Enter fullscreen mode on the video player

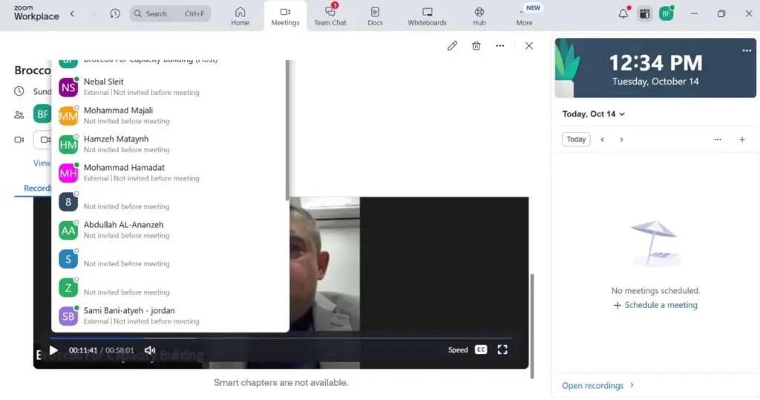coord(502,350)
